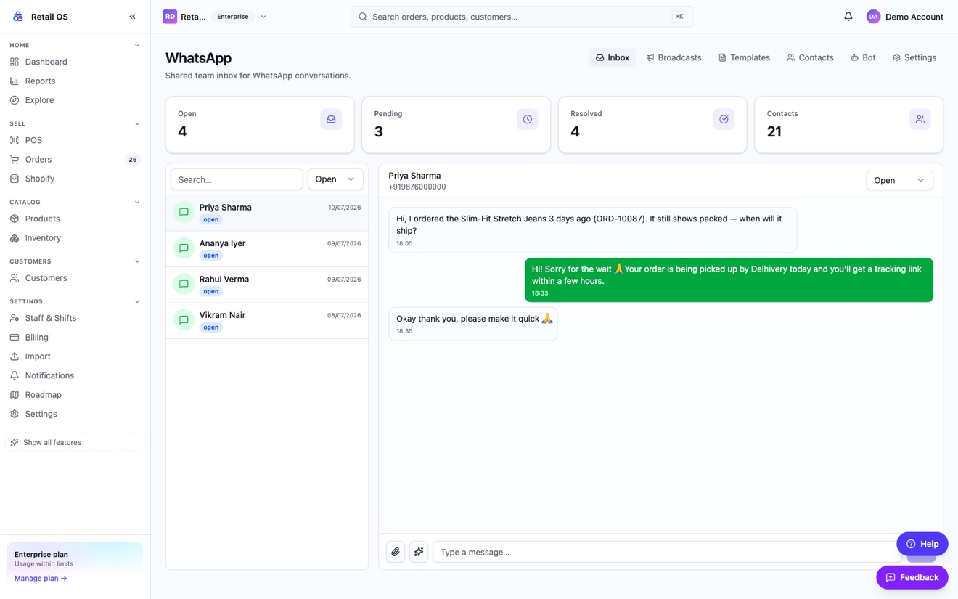The height and width of the screenshot is (599, 958).
Task: Click the Enterprise plan tag in header
Action: pyautogui.click(x=233, y=17)
